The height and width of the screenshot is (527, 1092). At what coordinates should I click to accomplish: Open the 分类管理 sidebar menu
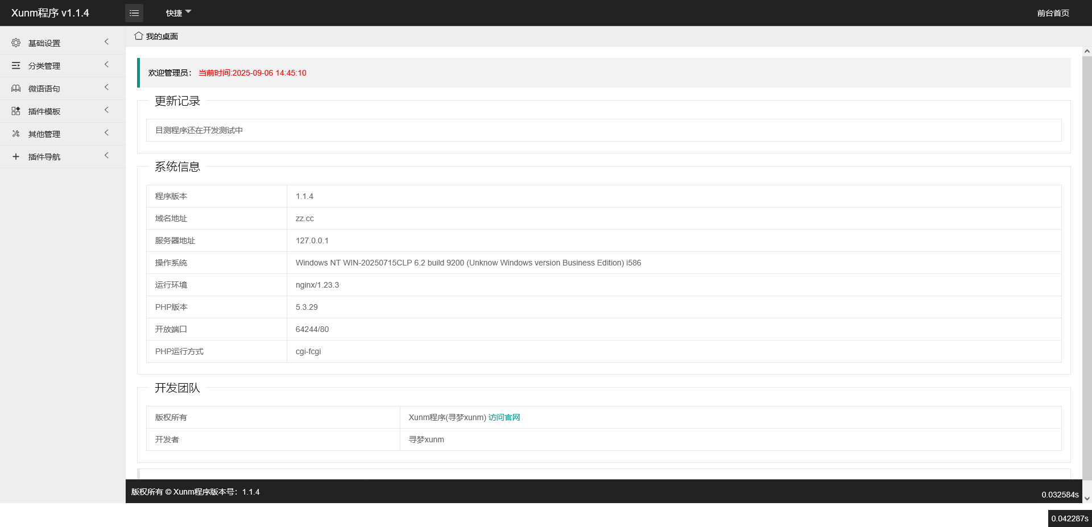point(44,66)
